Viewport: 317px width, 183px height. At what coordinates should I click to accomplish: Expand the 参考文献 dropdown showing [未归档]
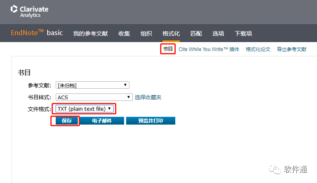click(93, 85)
